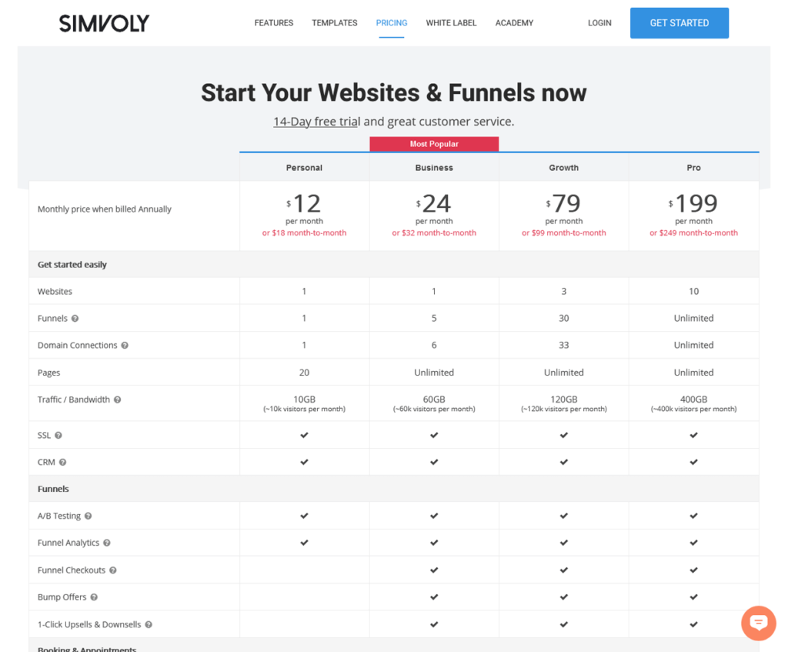Show help tooltip for Funnels
The width and height of the screenshot is (788, 652).
(75, 319)
